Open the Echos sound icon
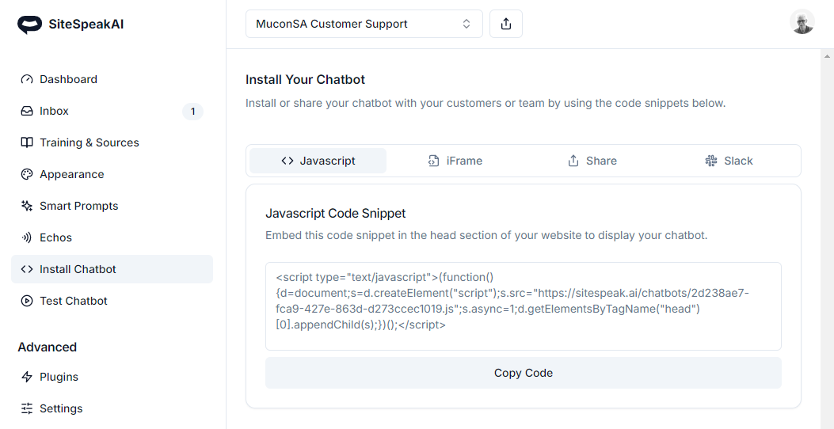834x429 pixels. [27, 237]
